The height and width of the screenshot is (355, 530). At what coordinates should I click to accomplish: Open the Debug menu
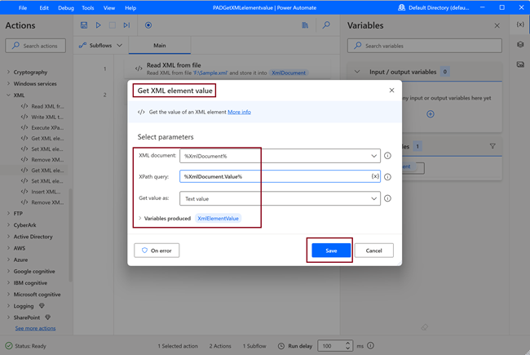[x=65, y=7]
